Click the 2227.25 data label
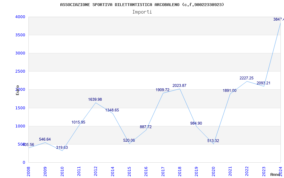The height and width of the screenshot is (178, 284). tap(246, 78)
